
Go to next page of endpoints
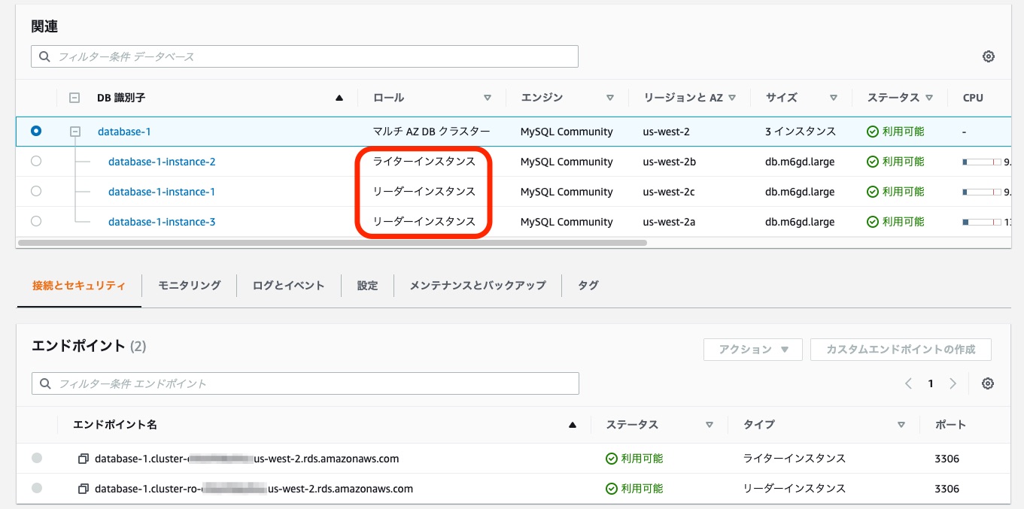pos(953,383)
